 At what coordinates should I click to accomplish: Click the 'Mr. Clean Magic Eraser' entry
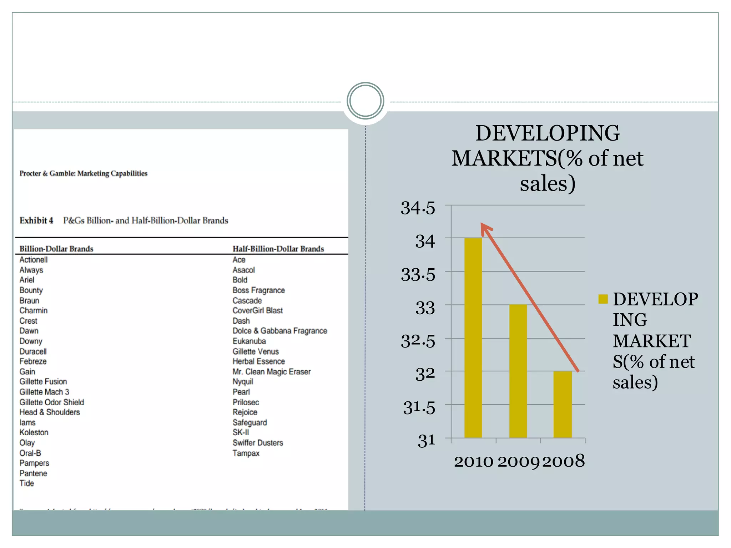272,372
